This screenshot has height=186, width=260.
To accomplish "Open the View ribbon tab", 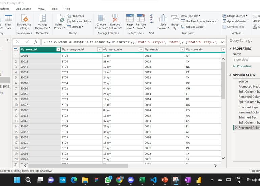I will (41, 9).
